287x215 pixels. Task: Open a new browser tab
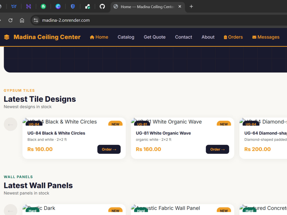pyautogui.click(x=191, y=7)
